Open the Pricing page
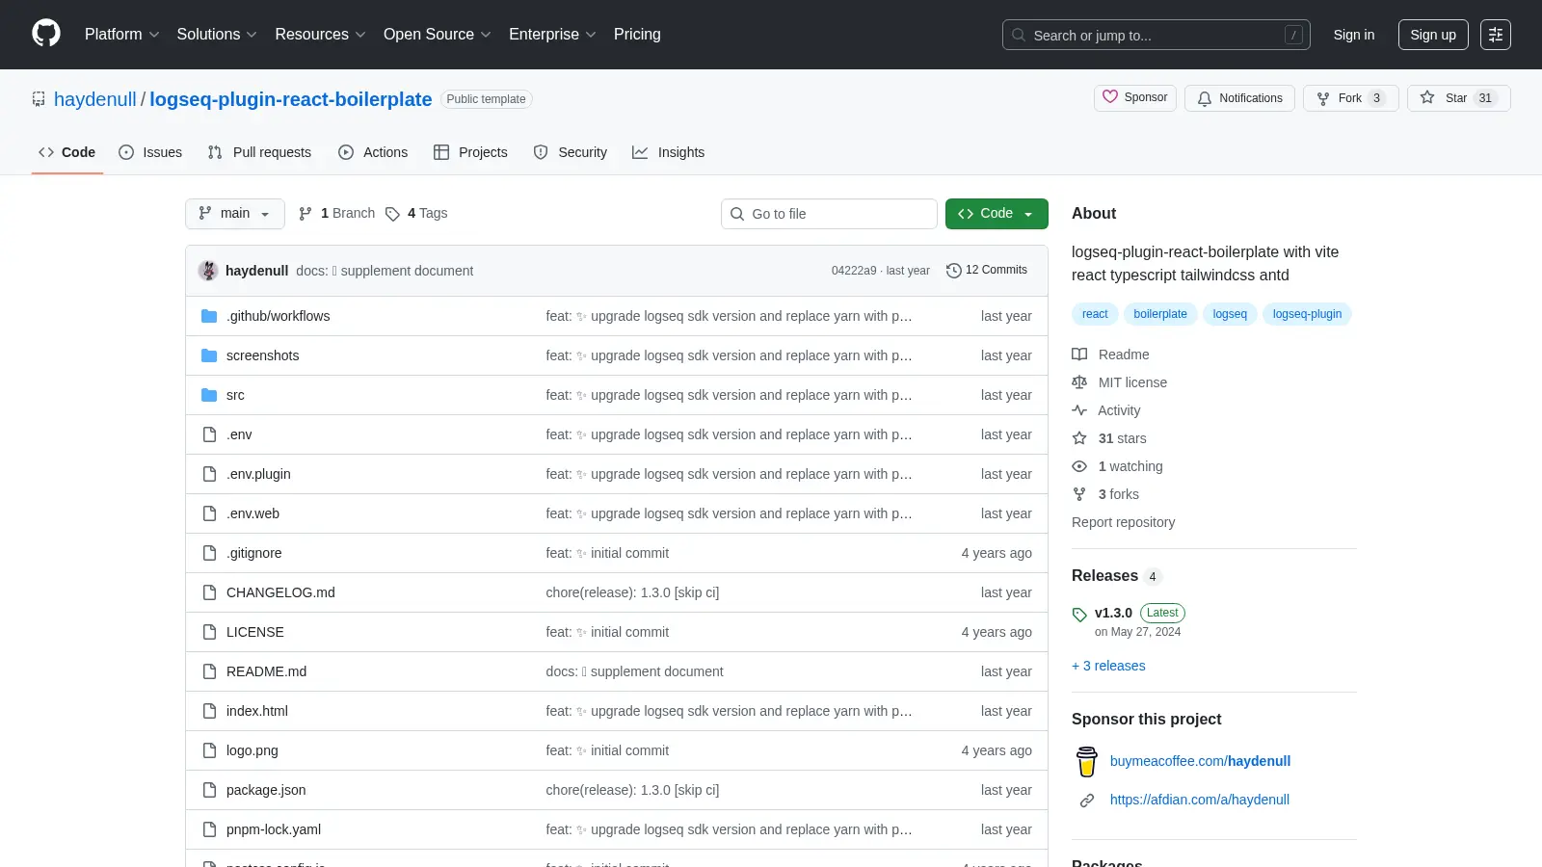 pos(637,35)
